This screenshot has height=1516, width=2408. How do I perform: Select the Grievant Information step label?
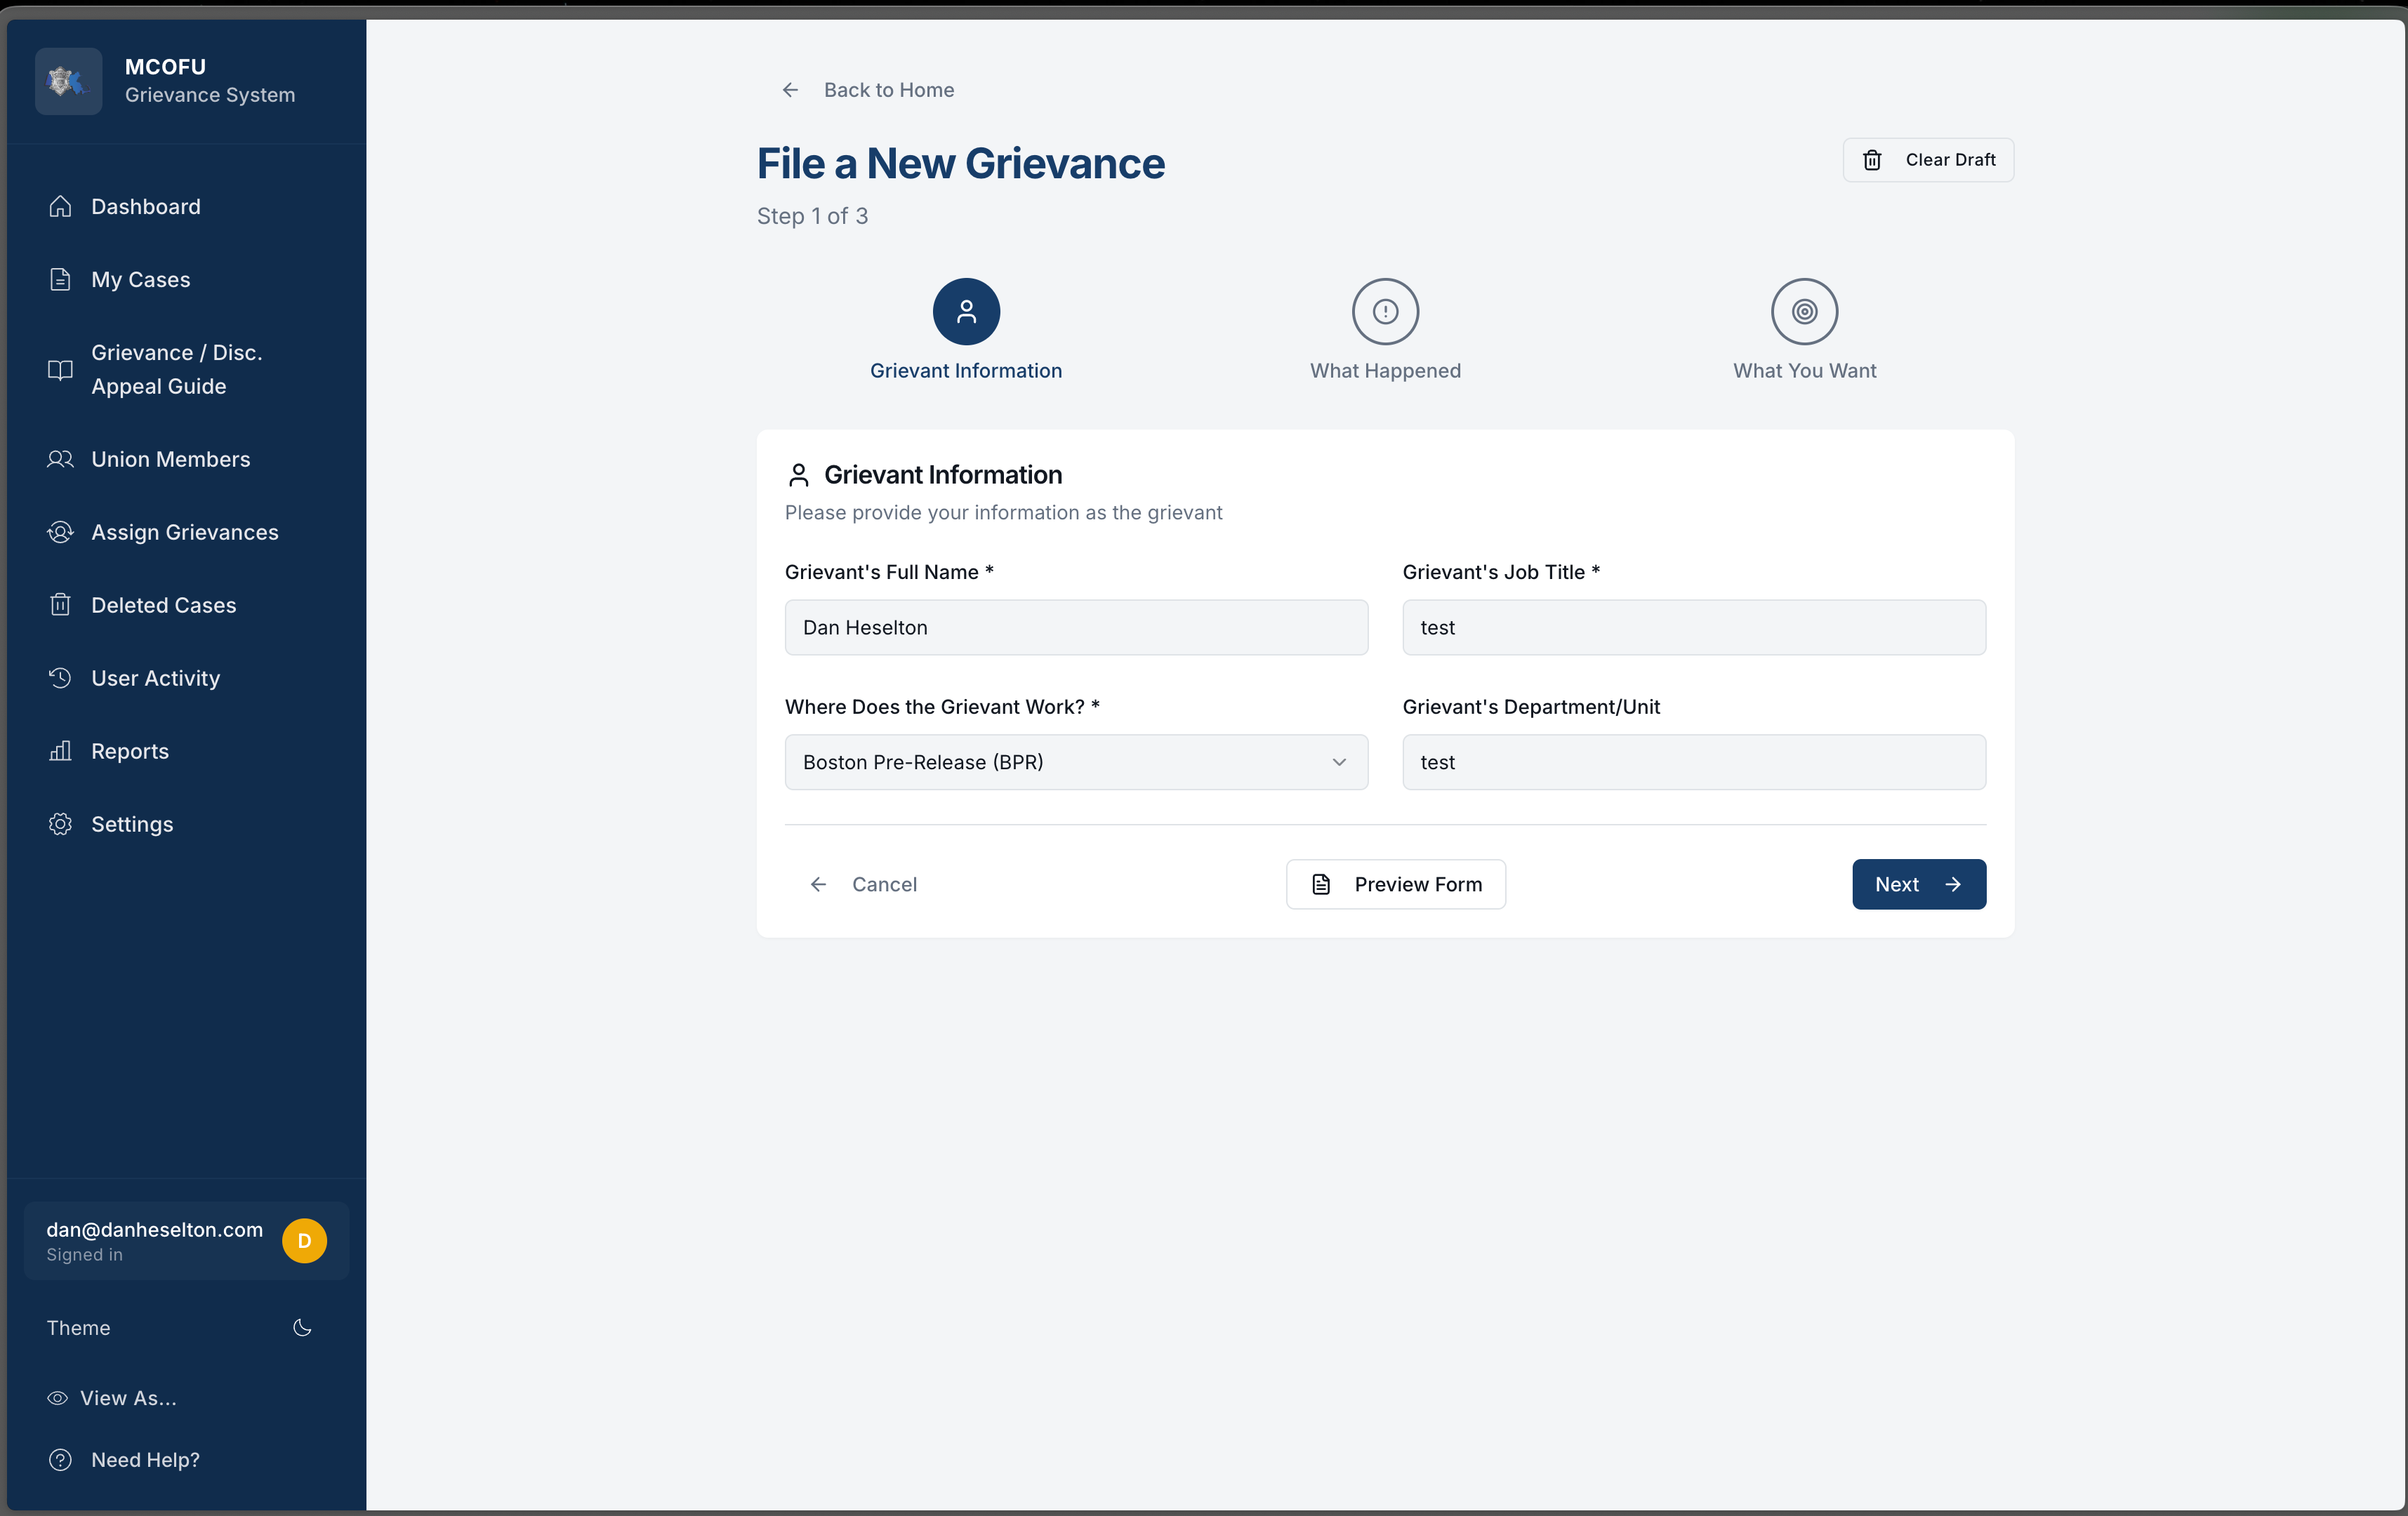point(966,370)
